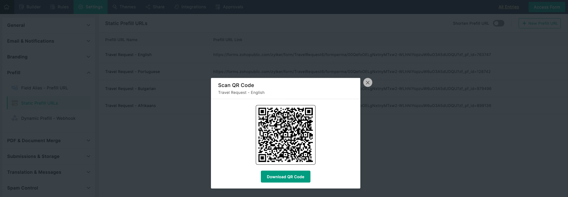Image resolution: width=568 pixels, height=197 pixels.
Task: Collapse the Prefill section
Action: point(88,73)
